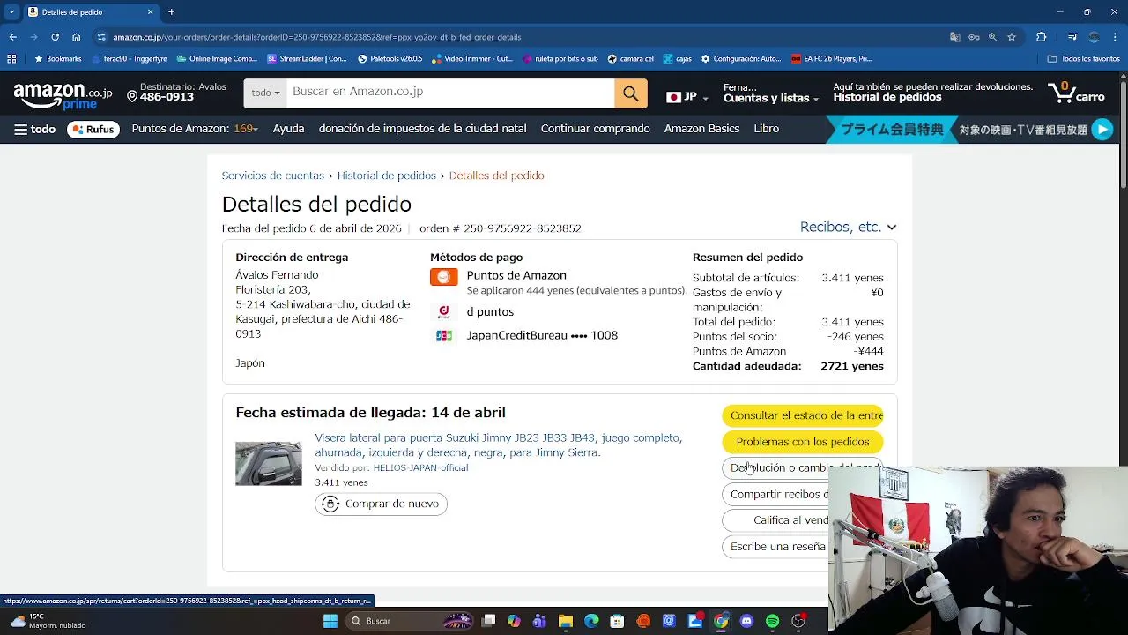Open Continuar comprando menu item
The height and width of the screenshot is (635, 1128).
click(x=596, y=129)
